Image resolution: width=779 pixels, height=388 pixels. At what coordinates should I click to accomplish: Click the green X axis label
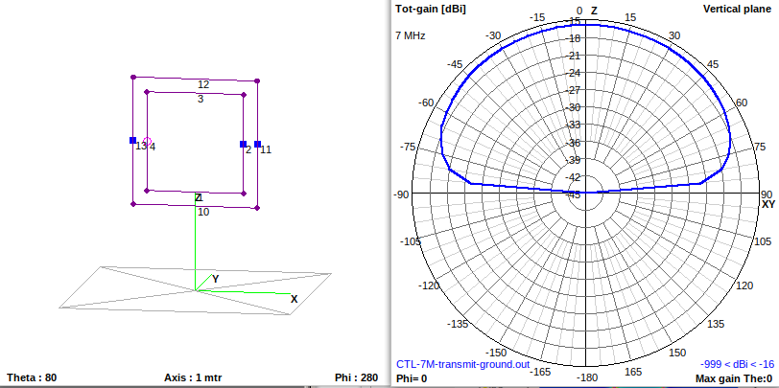coord(294,299)
